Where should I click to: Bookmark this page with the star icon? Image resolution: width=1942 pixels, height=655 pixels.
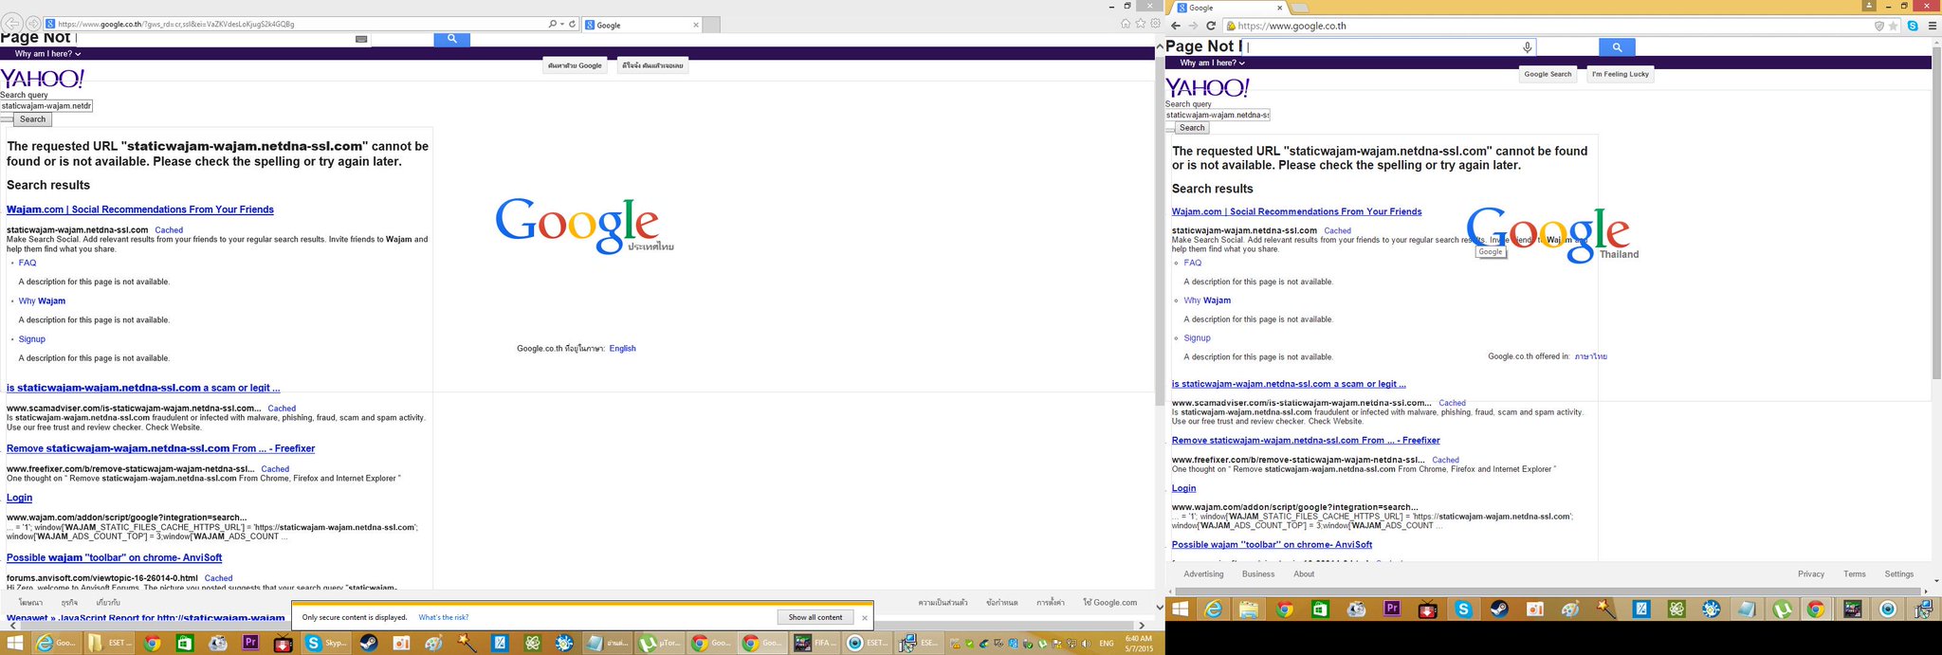[1893, 27]
